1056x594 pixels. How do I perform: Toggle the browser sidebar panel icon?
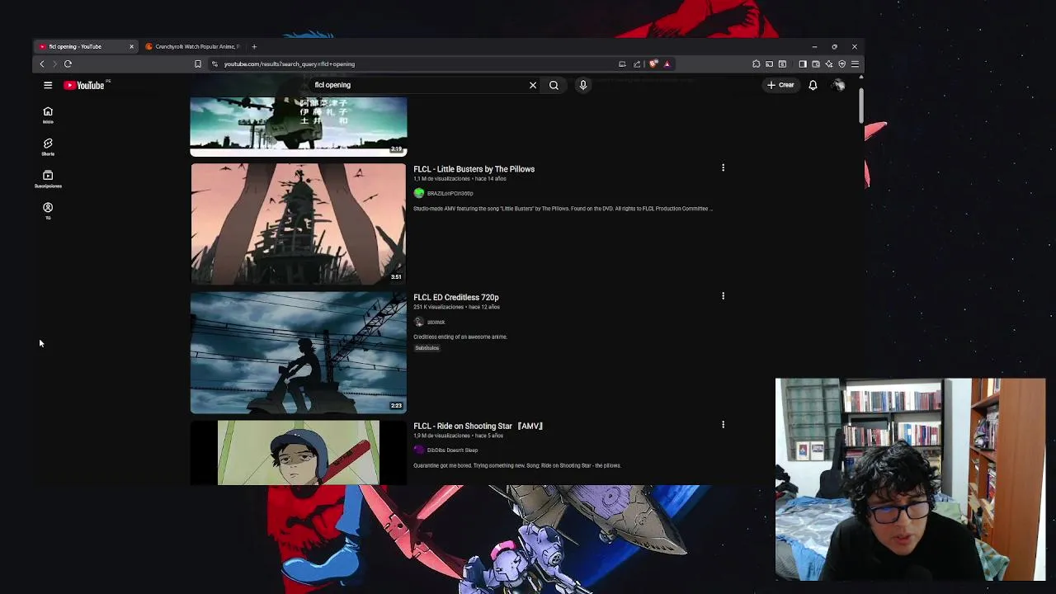pyautogui.click(x=803, y=64)
